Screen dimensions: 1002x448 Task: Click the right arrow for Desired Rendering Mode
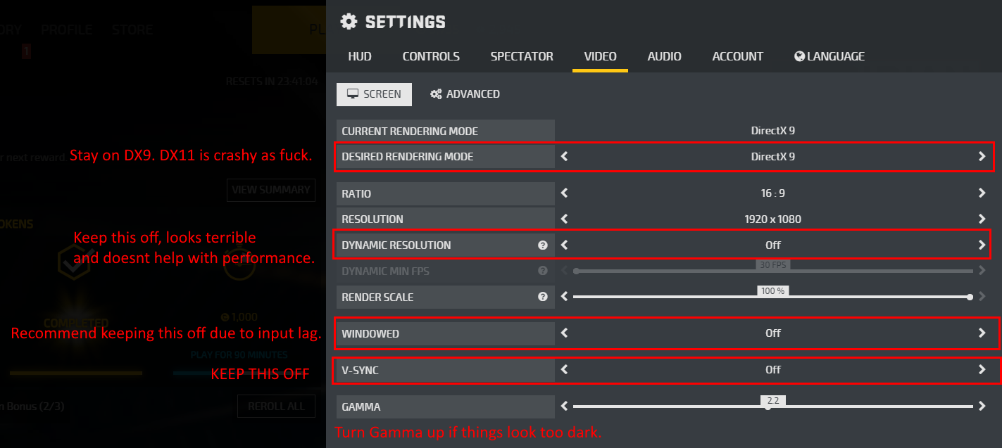point(982,157)
